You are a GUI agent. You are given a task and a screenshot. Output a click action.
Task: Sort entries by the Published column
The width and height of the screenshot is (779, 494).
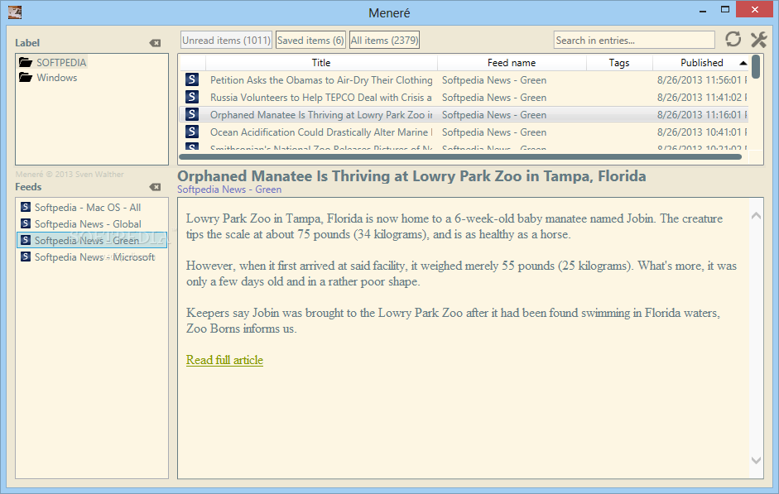click(x=701, y=63)
